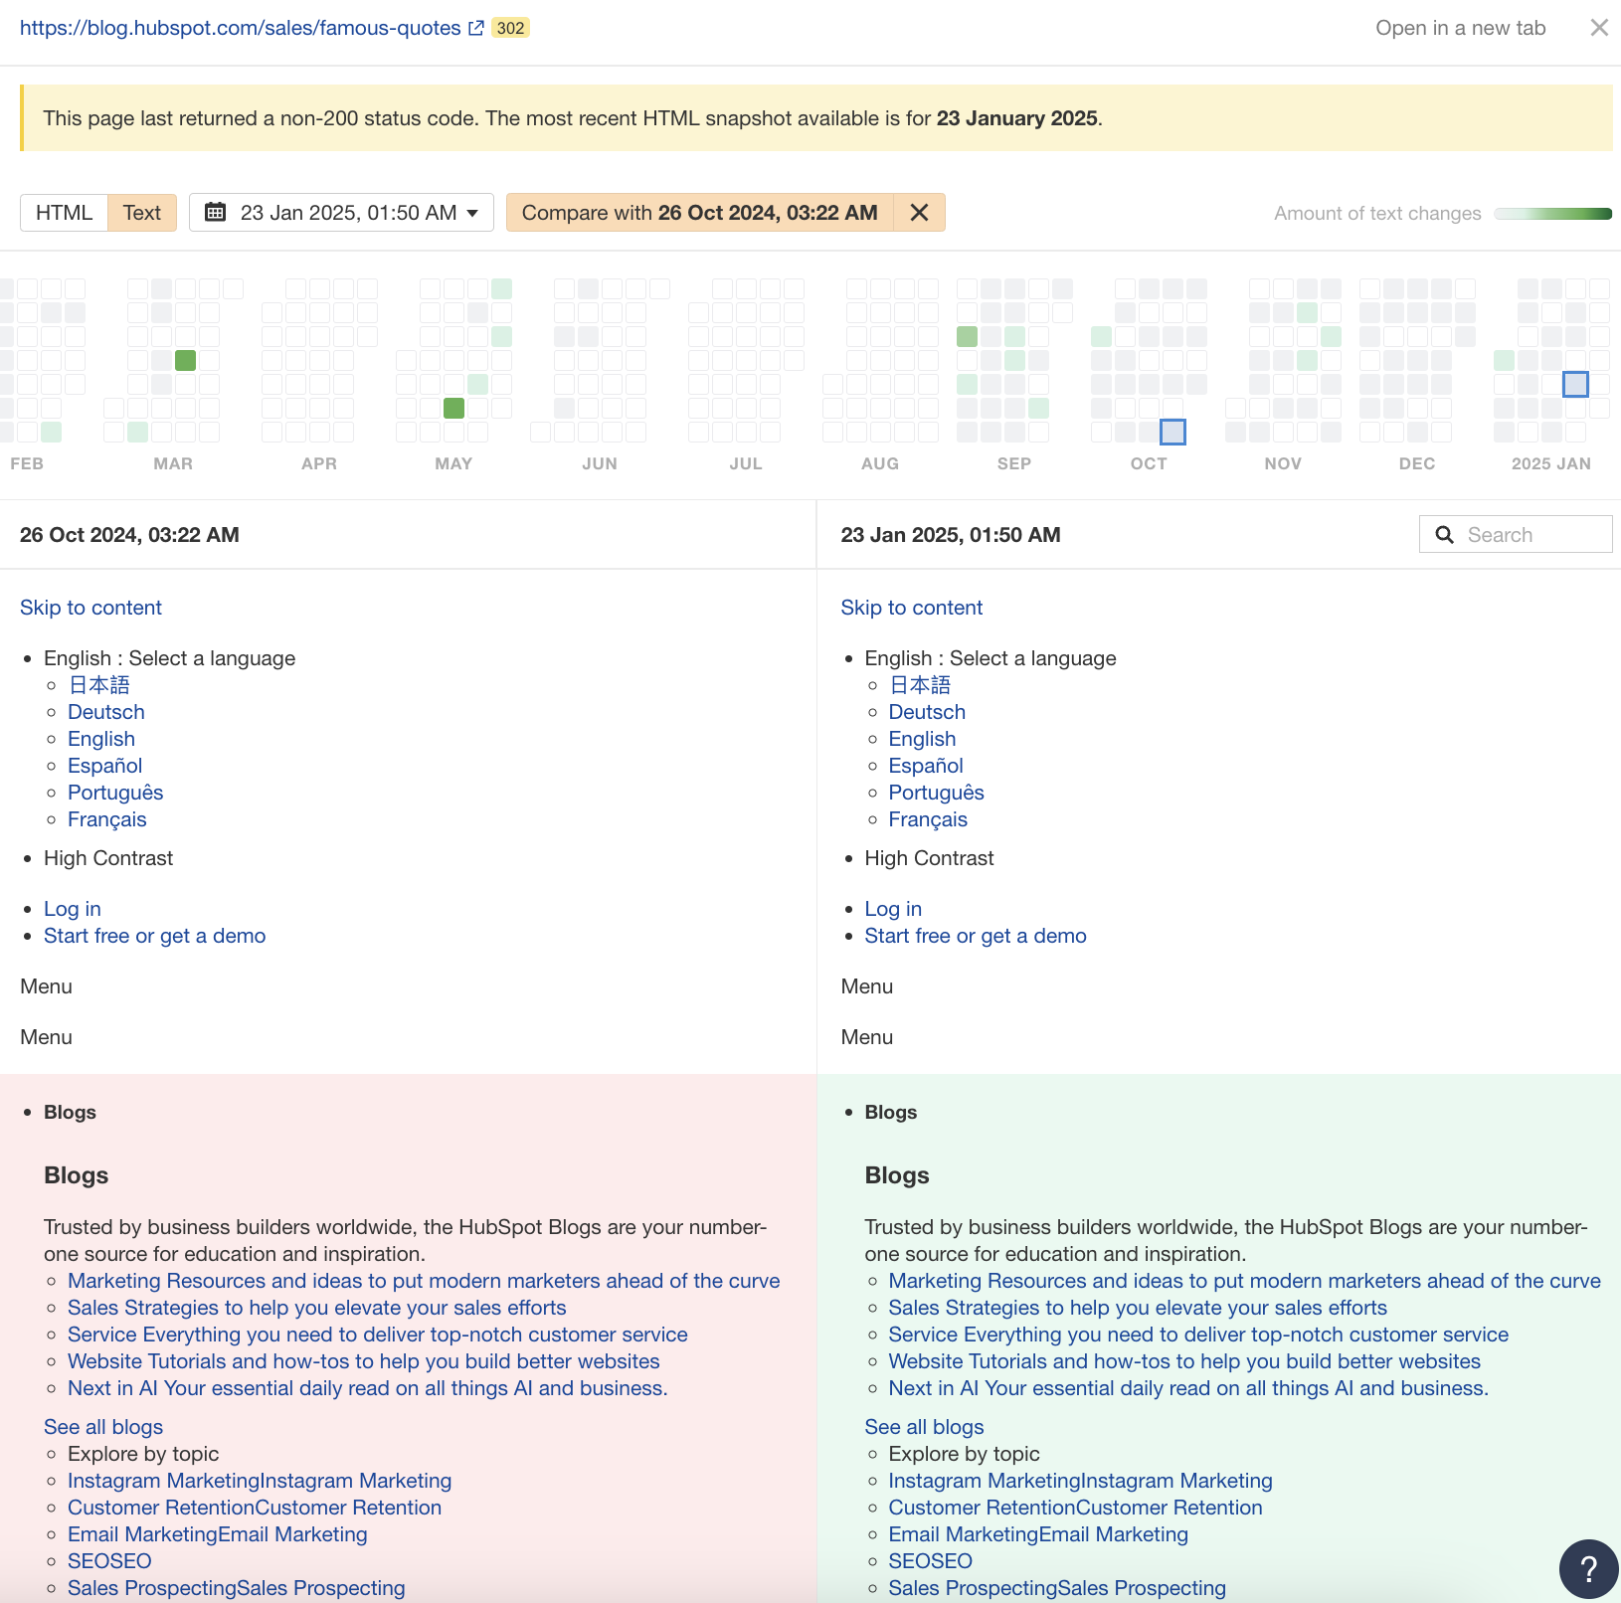The width and height of the screenshot is (1621, 1603).
Task: Select the green September calendar cell
Action: click(x=967, y=336)
